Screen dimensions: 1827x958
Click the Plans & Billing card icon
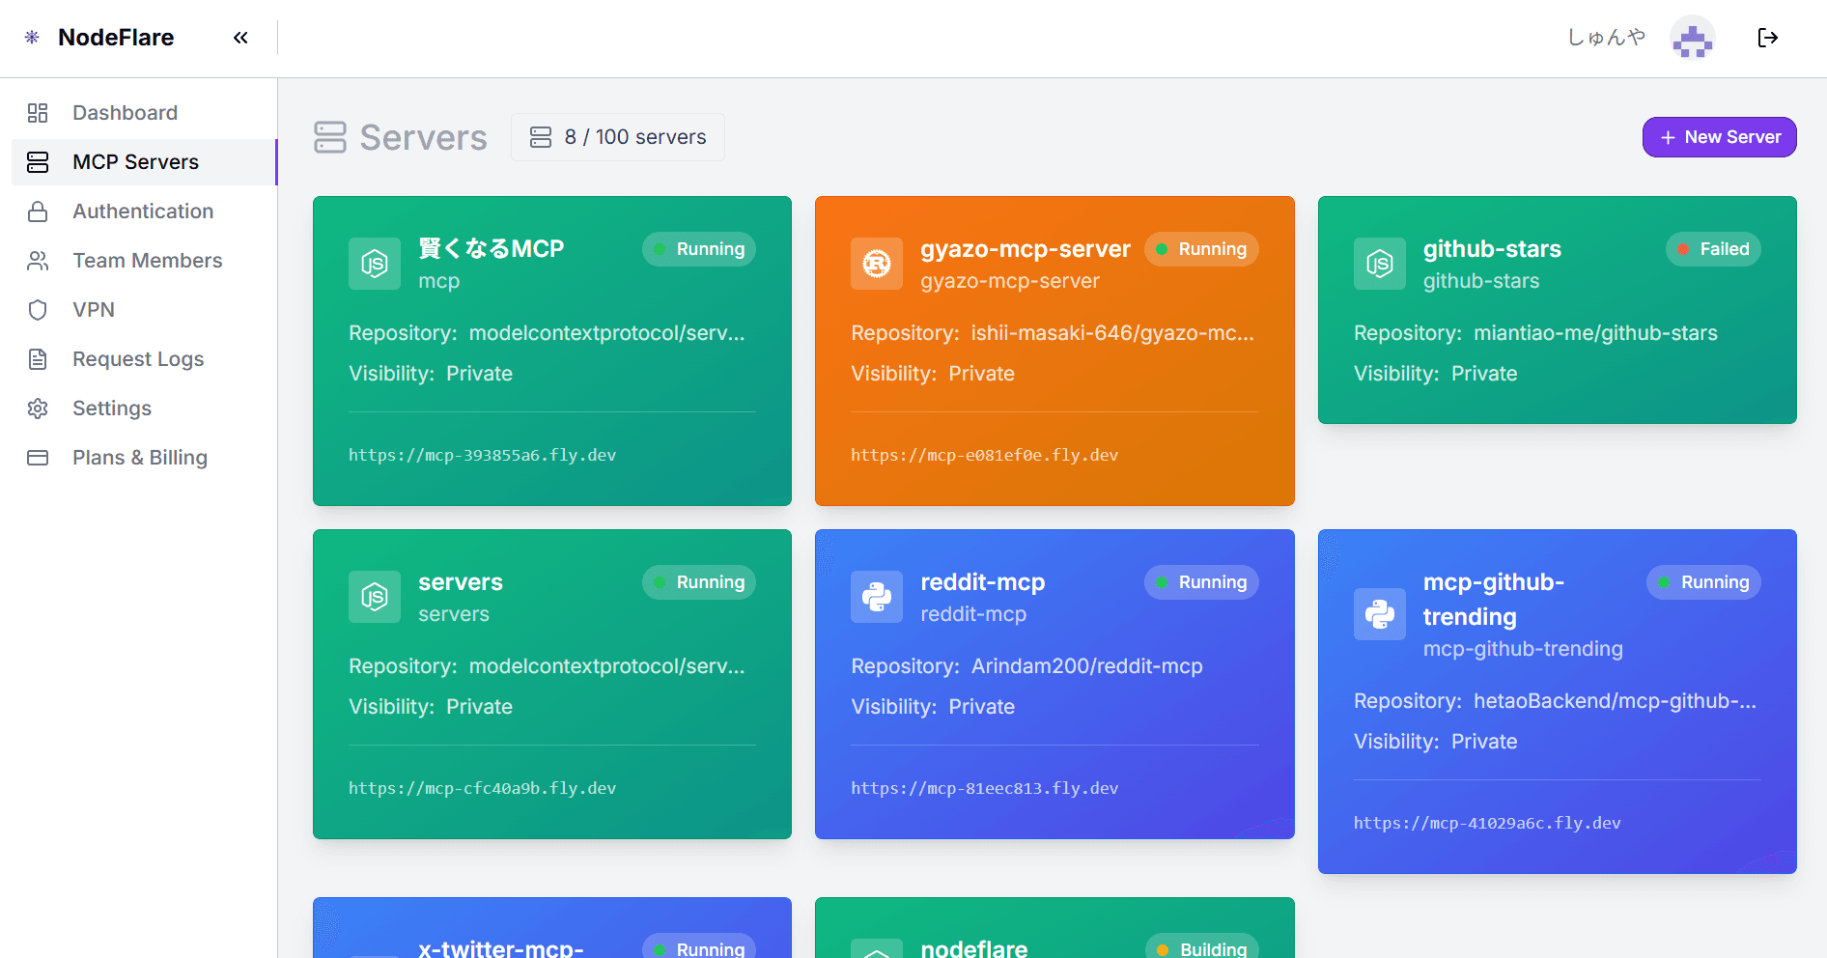(x=38, y=458)
